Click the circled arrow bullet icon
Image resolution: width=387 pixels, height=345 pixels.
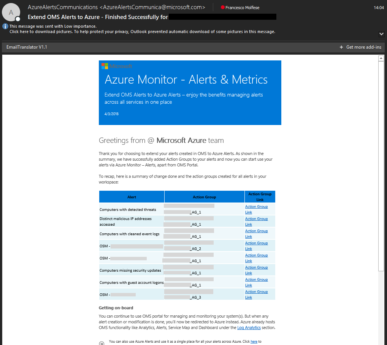point(102,343)
